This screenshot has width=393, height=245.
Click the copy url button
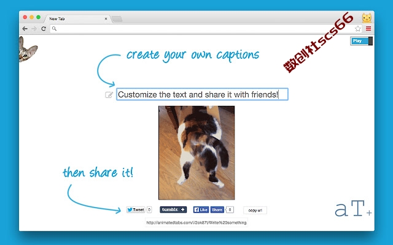[255, 210]
